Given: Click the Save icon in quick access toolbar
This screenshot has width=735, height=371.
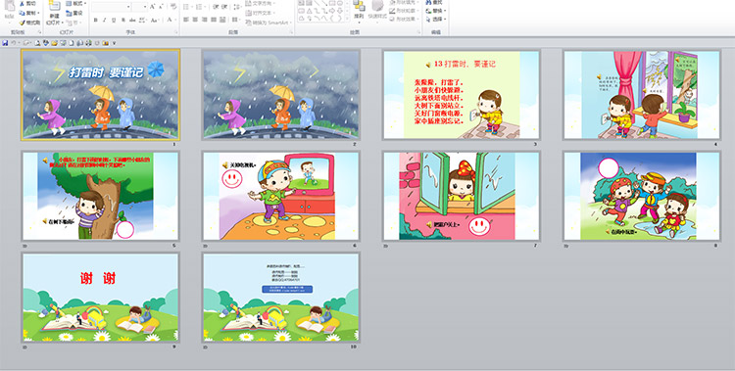Looking at the screenshot, I should (5, 43).
